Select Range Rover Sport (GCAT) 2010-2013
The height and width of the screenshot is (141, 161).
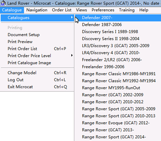coord(118,116)
